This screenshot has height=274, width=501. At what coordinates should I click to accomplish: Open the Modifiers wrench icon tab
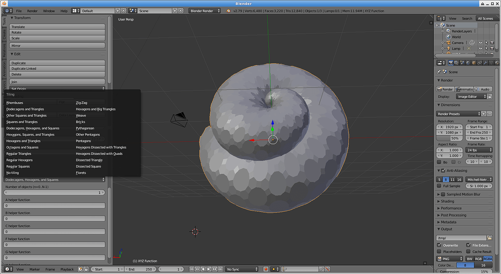point(485,63)
